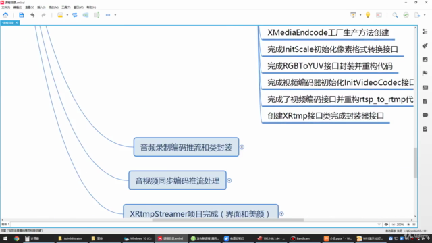Image resolution: width=432 pixels, height=243 pixels.
Task: Click the horizontal scrollbar thumb
Action: coord(228,220)
